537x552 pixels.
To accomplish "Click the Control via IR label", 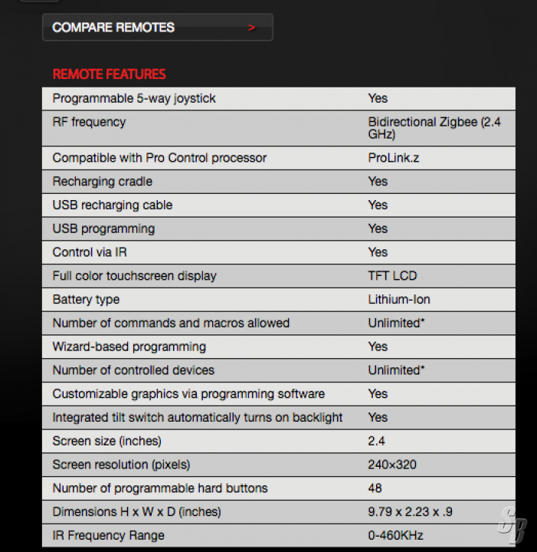I will pyautogui.click(x=90, y=252).
